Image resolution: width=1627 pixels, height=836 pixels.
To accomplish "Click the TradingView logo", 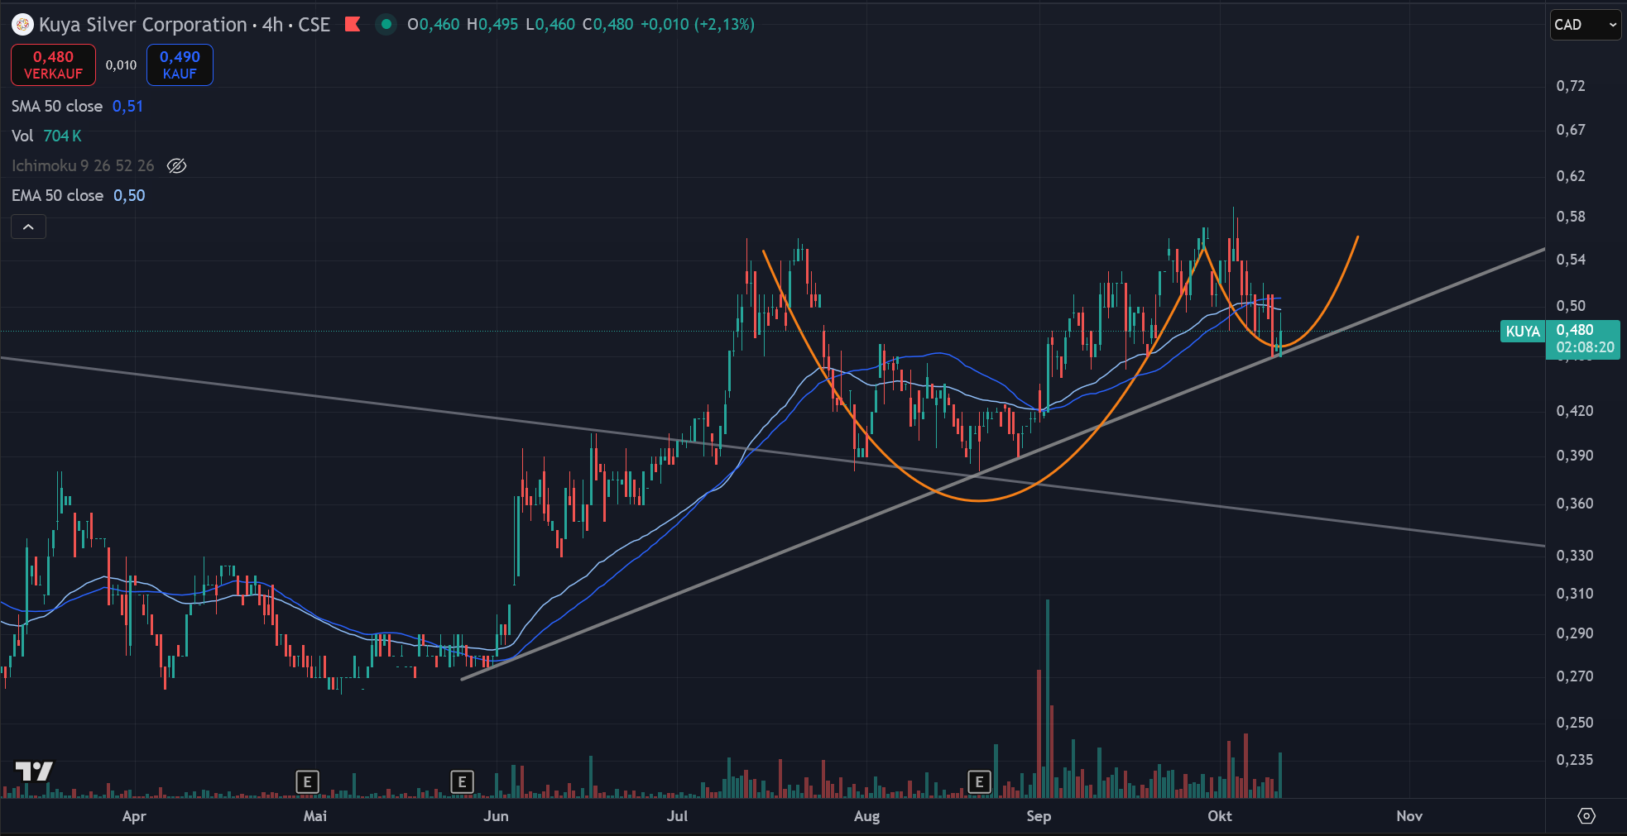I will click(x=35, y=771).
